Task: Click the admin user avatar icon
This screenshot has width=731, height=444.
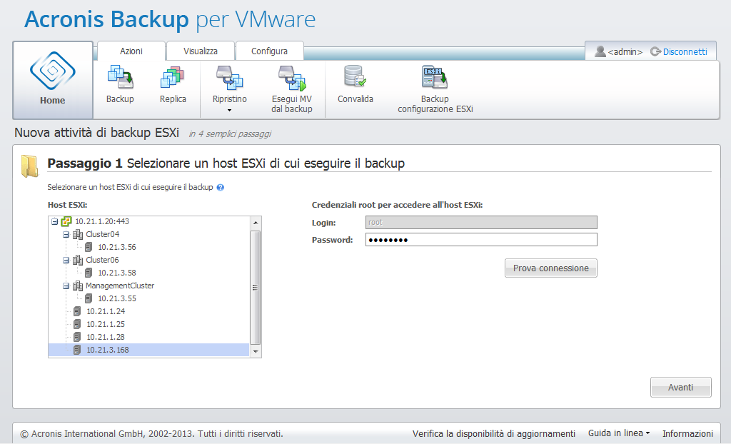Action: [x=600, y=51]
